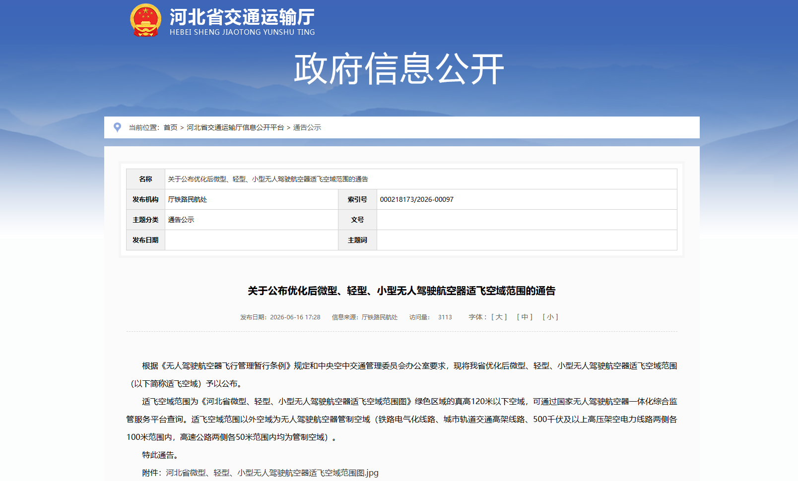This screenshot has height=481, width=798.
Task: Click the publish date 2026-06-16 17:28
Action: coord(295,317)
